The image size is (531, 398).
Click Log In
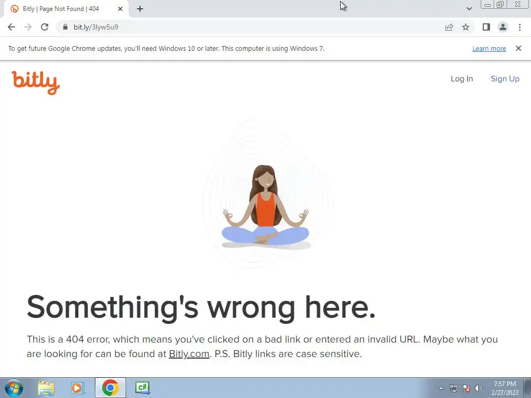point(462,79)
